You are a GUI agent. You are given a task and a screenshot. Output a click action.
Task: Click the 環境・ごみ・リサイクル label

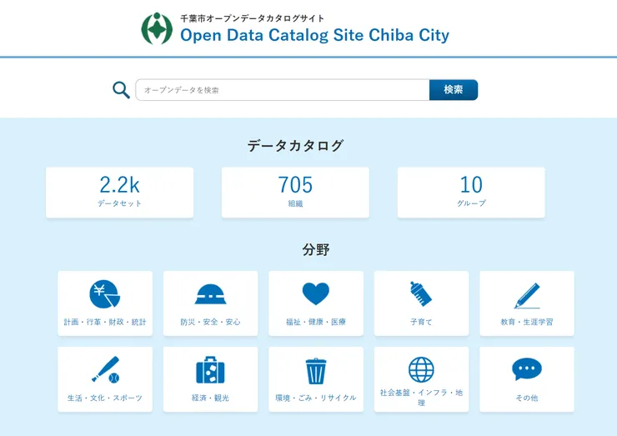point(315,398)
